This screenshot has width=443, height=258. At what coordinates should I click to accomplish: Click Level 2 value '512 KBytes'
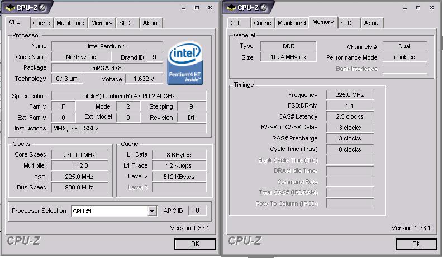[179, 177]
